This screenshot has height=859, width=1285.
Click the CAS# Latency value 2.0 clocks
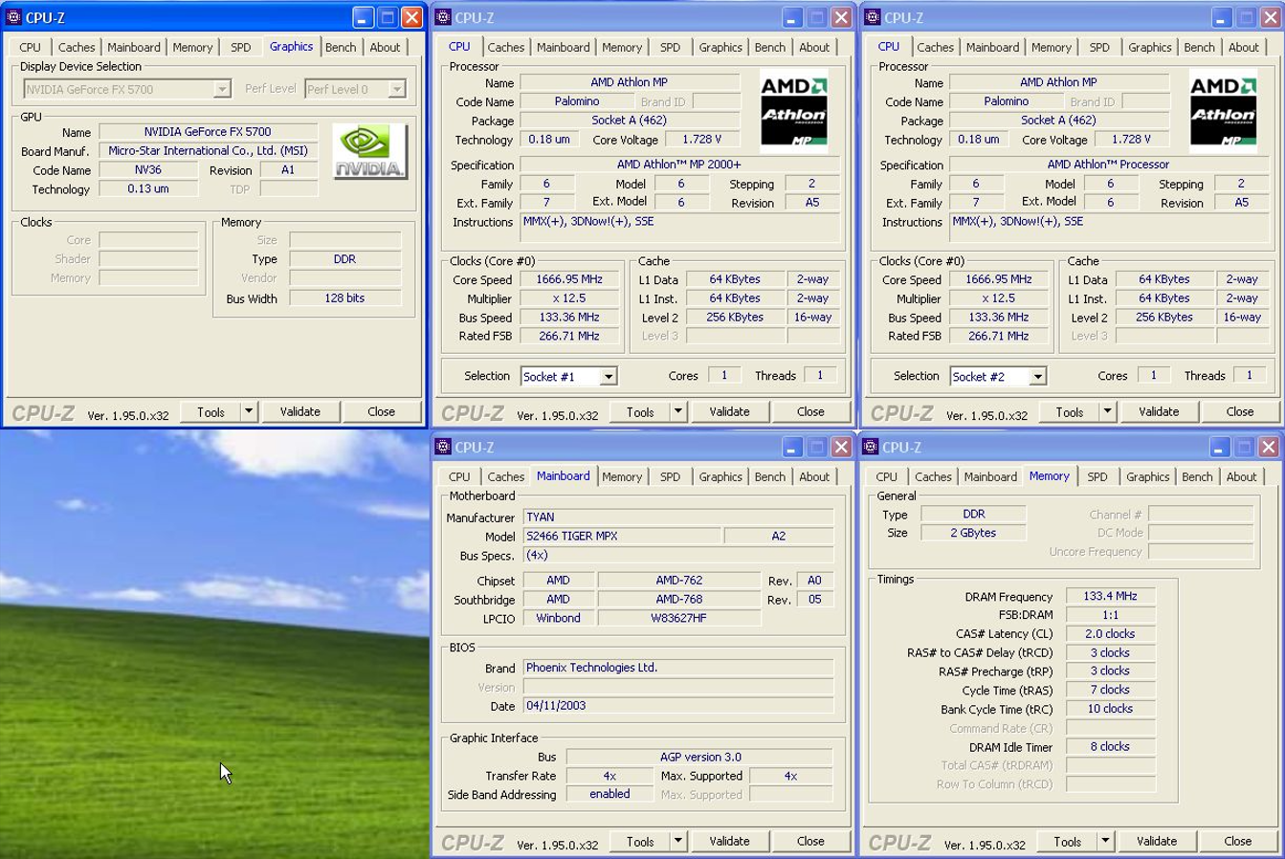point(1110,634)
